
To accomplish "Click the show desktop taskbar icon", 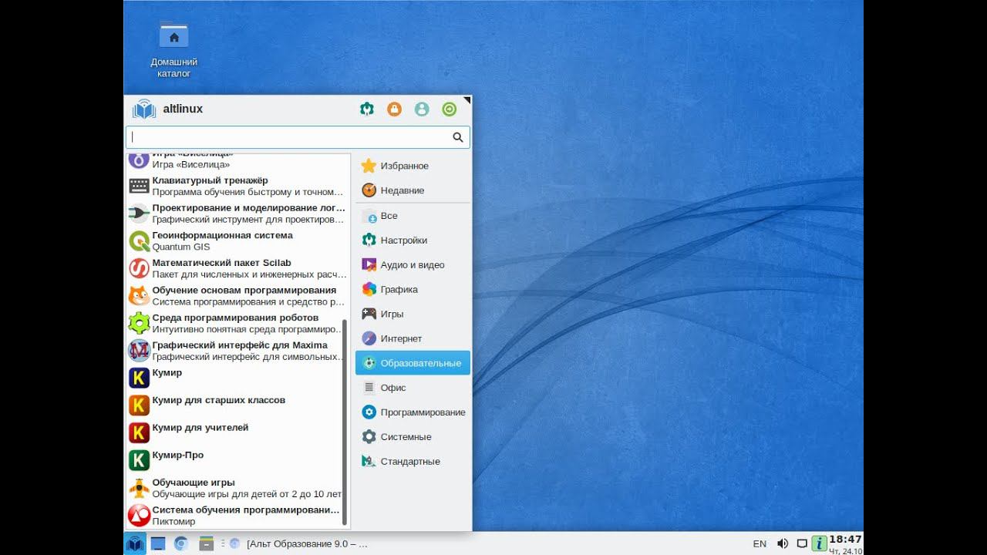I will 158,543.
